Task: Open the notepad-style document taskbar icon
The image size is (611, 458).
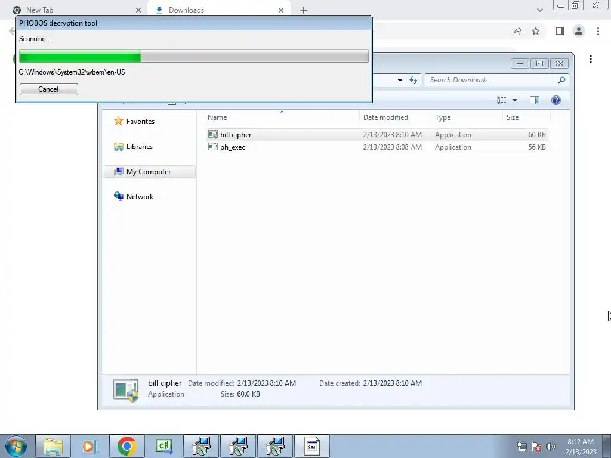Action: [x=311, y=446]
